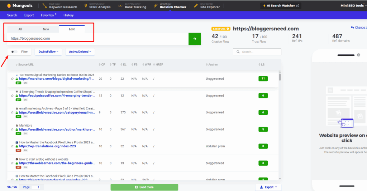The image size is (367, 191).
Task: Click LS score 11 badge
Action: (263, 79)
